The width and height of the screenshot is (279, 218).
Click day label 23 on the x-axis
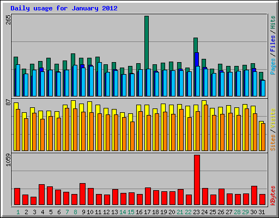click(x=196, y=212)
